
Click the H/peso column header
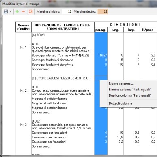tap(148, 30)
